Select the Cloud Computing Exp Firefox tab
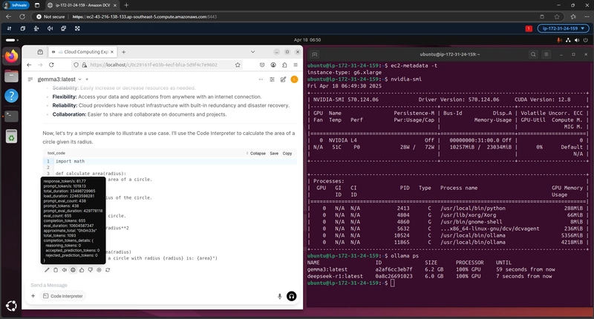 pos(83,52)
